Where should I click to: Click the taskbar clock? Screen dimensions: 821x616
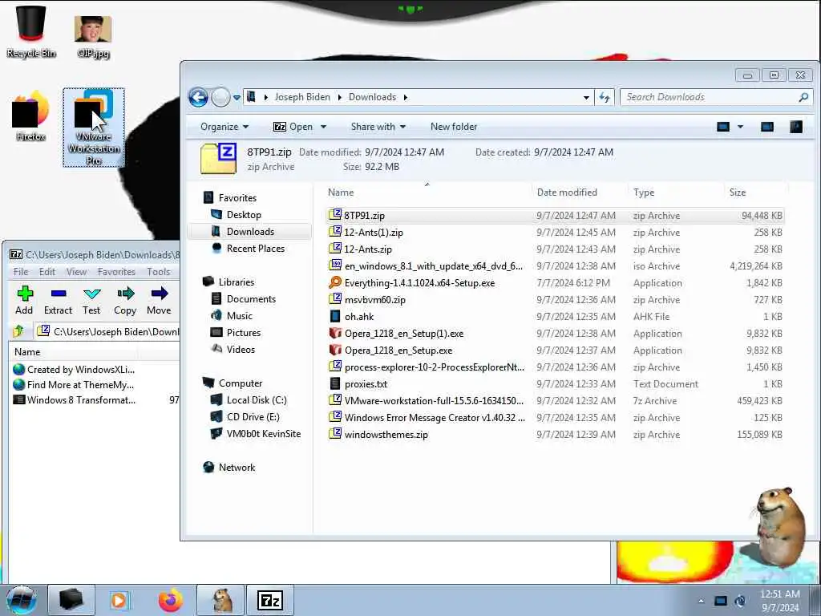780,601
